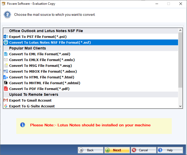Click the Upload To Remote Servers header

pos(91,94)
